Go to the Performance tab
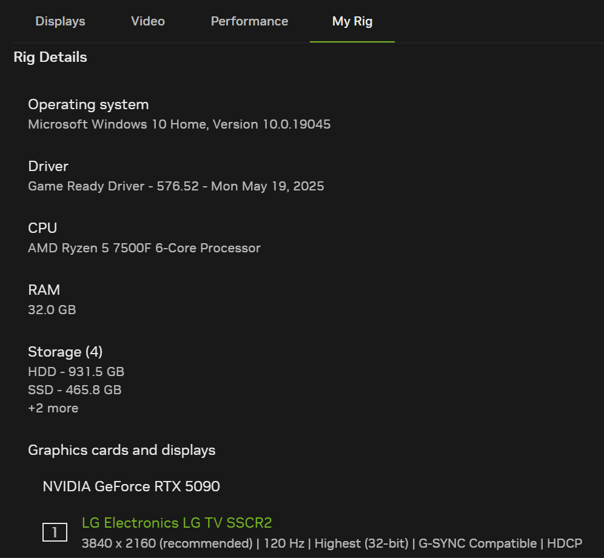 point(250,21)
